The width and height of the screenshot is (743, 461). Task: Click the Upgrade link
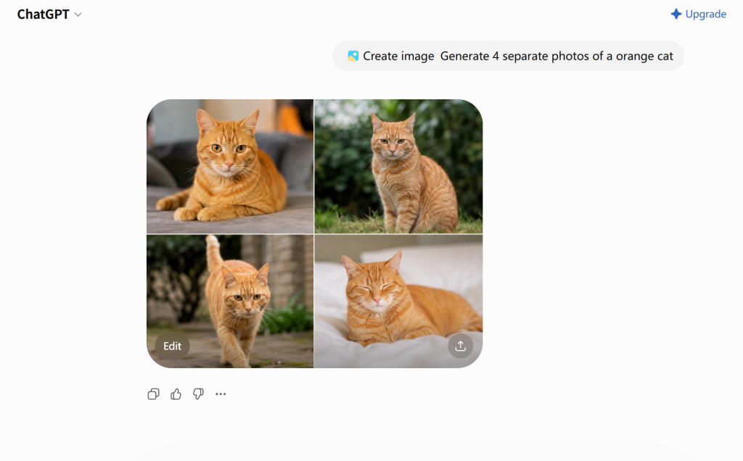(x=705, y=14)
